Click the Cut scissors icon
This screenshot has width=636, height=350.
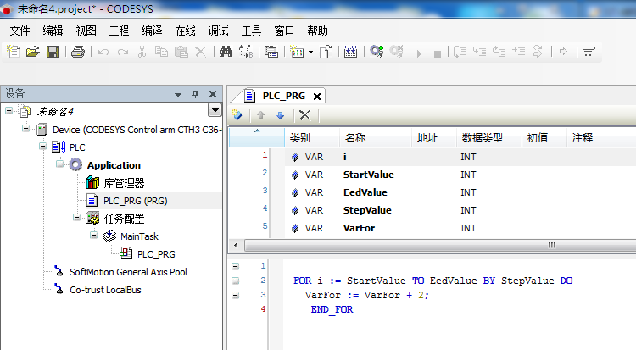click(x=142, y=52)
